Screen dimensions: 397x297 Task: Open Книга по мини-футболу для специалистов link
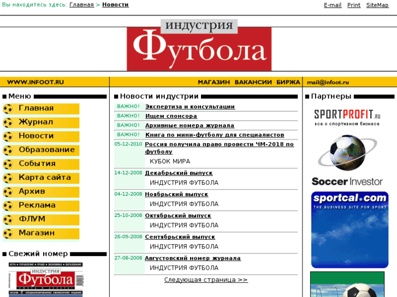(x=215, y=135)
